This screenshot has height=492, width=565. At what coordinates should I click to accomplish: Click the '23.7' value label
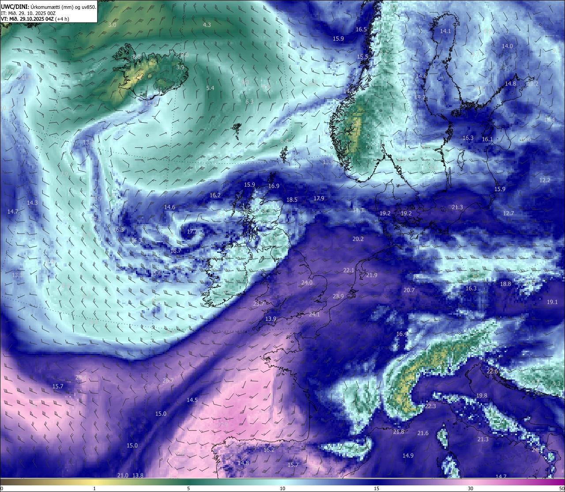259,304
